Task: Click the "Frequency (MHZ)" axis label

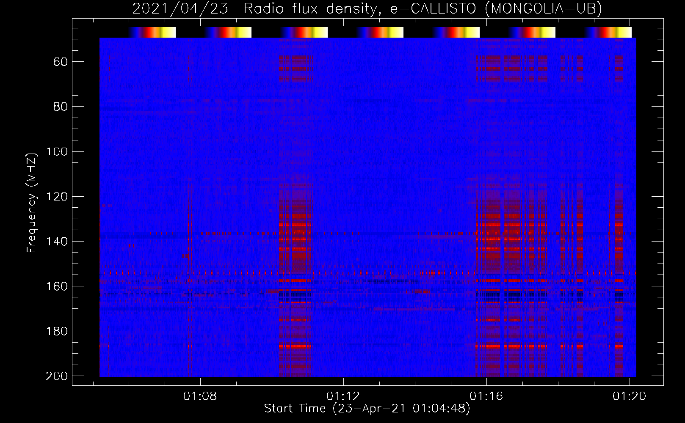Action: pos(32,203)
